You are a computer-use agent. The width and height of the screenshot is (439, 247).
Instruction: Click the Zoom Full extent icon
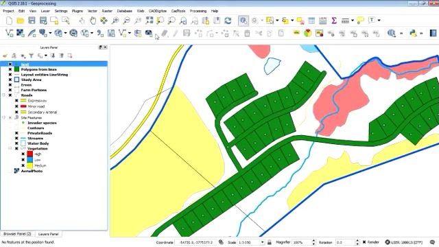pos(150,21)
